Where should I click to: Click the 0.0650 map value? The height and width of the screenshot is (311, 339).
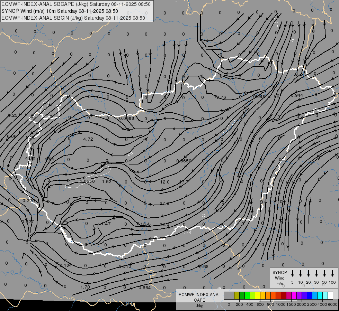[x=184, y=161]
